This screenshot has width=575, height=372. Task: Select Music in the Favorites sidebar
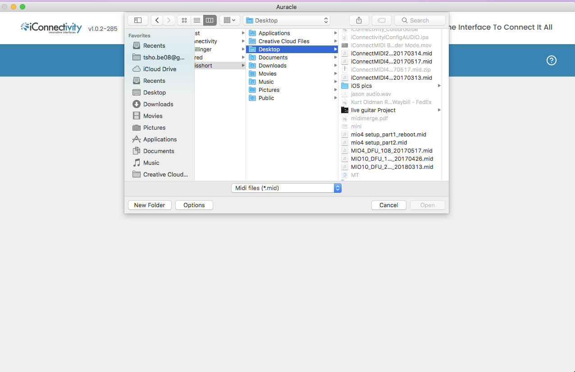point(146,163)
